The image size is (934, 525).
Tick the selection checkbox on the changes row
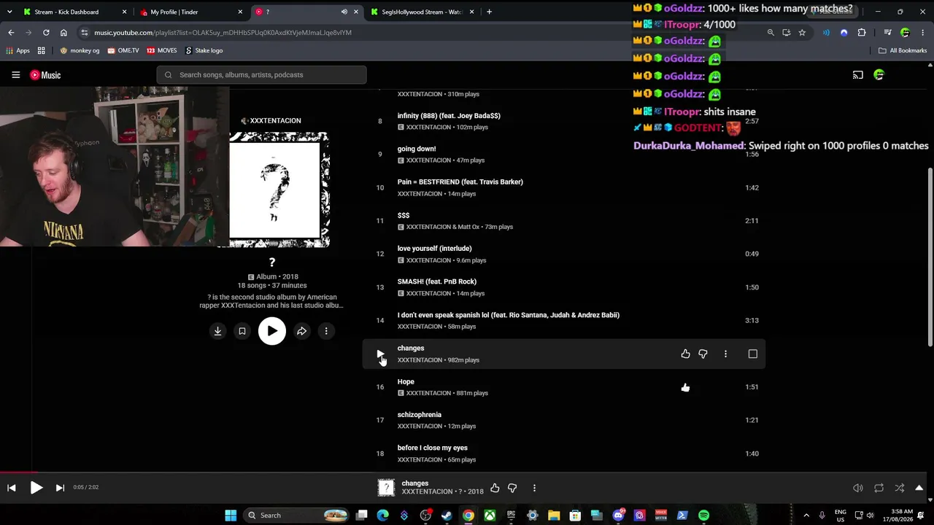click(x=753, y=354)
